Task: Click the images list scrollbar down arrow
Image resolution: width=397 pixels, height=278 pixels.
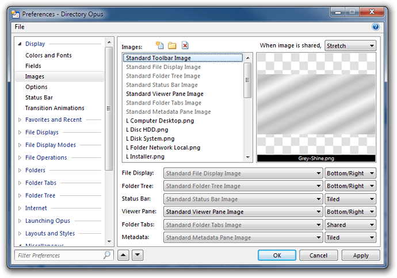Action: click(x=248, y=157)
